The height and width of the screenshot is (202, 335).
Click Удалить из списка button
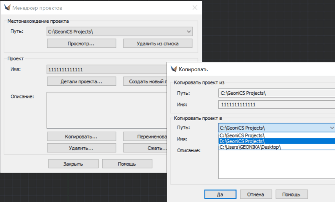coord(158,43)
